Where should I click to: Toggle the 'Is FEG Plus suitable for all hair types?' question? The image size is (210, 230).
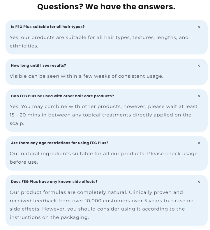click(x=48, y=27)
